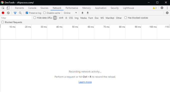
Task: Check the Blocked Requests checkbox
Action: point(2,22)
